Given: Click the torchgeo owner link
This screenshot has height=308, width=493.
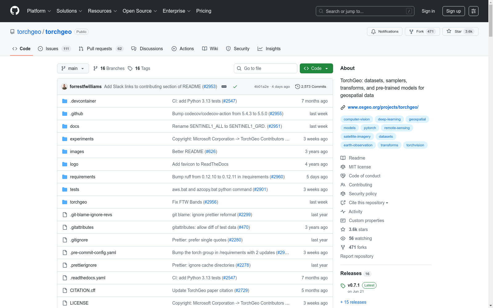Looking at the screenshot, I should 29,32.
